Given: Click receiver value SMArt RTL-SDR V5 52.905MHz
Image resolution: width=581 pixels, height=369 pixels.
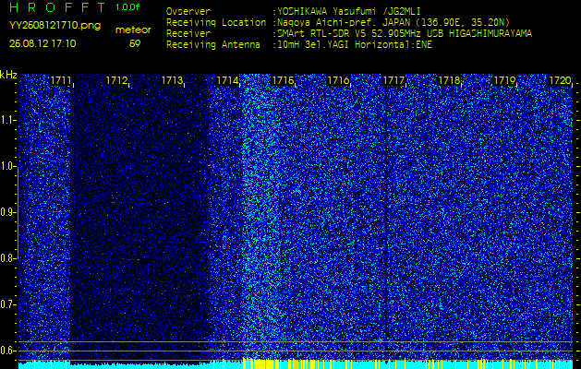Looking at the screenshot, I should pyautogui.click(x=351, y=34).
